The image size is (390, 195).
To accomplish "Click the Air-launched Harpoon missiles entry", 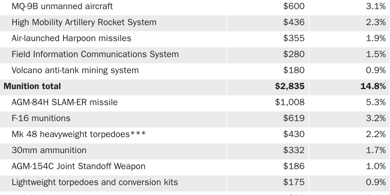I will pyautogui.click(x=71, y=38).
